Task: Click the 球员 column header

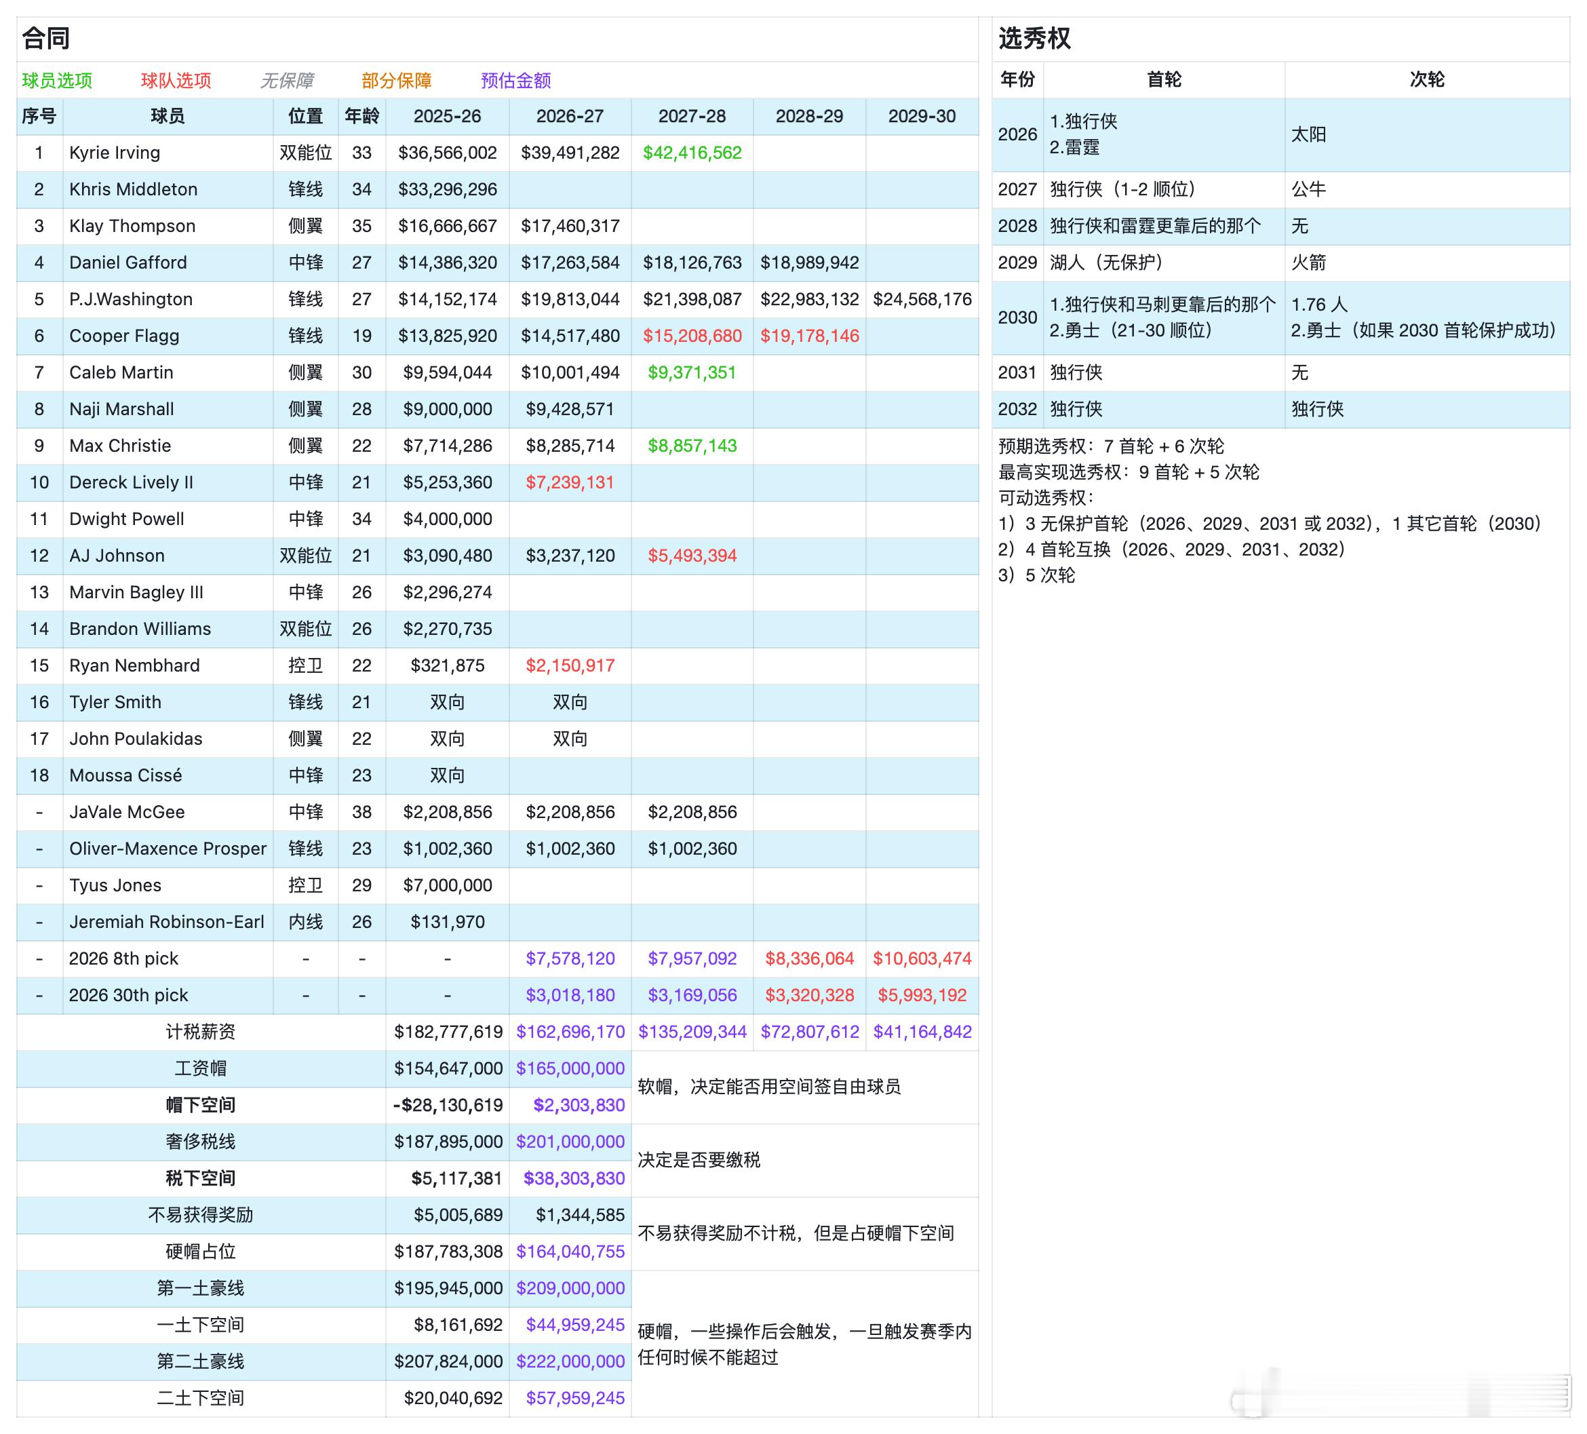Action: tap(168, 117)
